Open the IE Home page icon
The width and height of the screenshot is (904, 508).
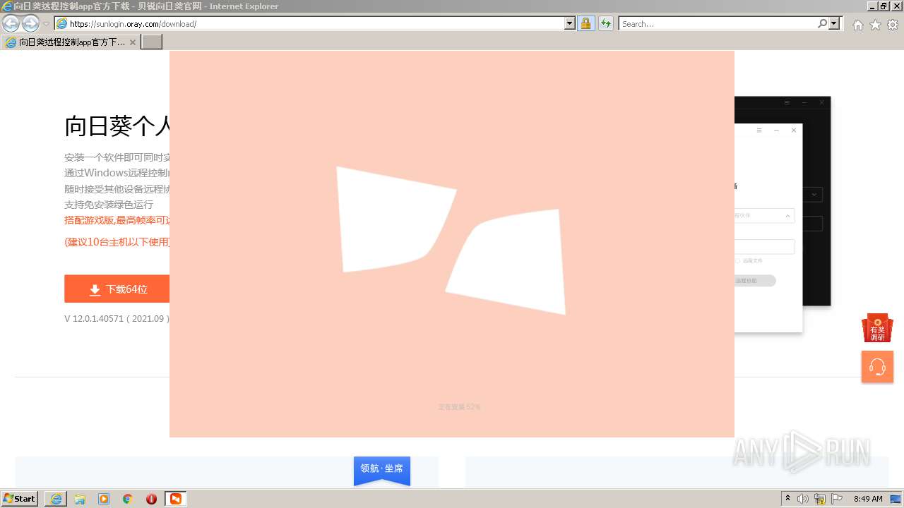857,25
